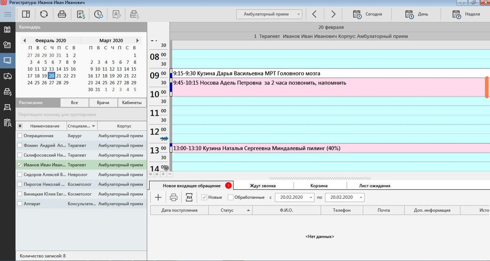This screenshot has width=490, height=261.
Task: Open the Специали... column filter dropdown
Action: pos(94,126)
